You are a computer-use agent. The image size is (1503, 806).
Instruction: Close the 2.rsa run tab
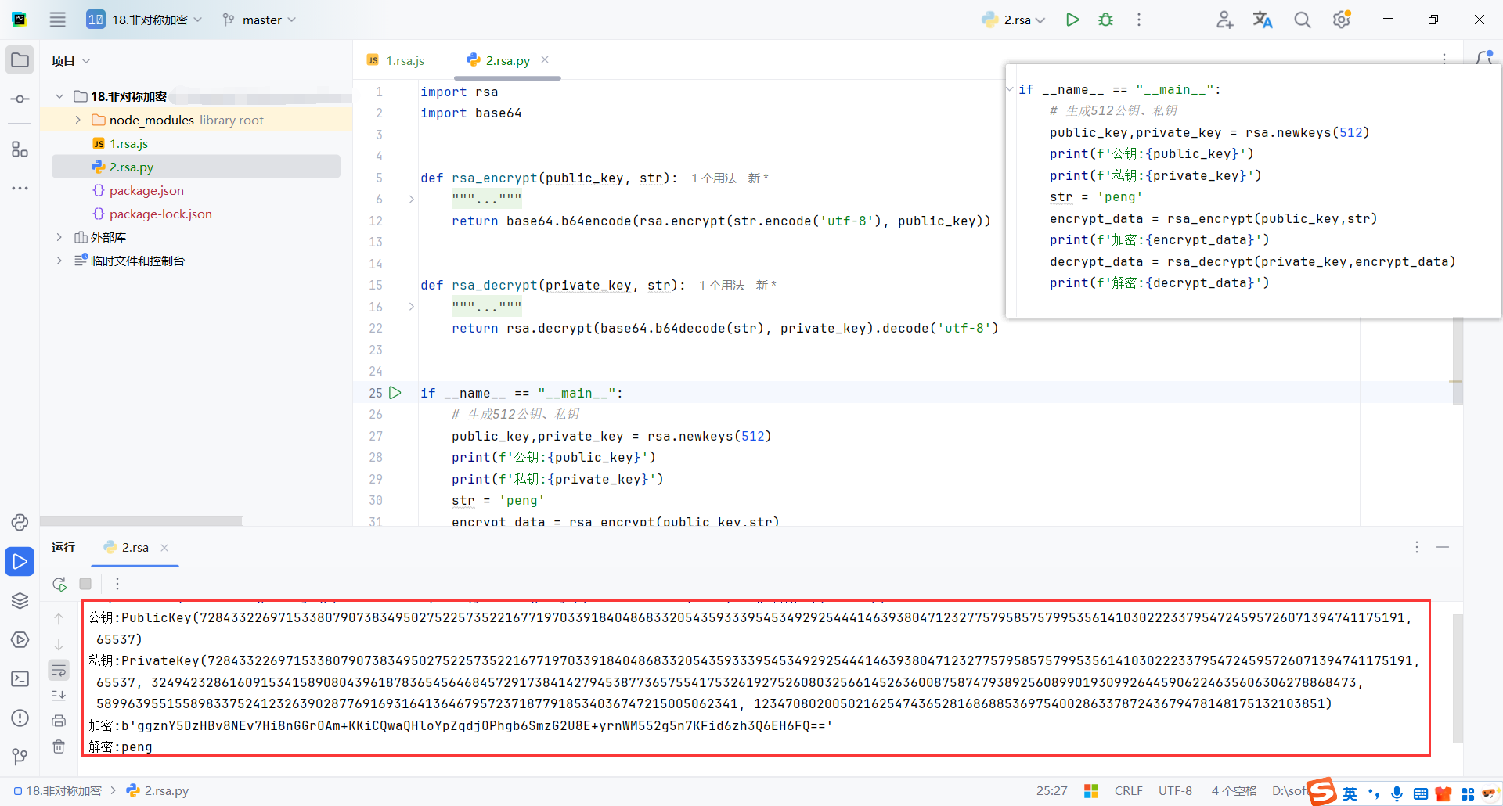pos(164,548)
